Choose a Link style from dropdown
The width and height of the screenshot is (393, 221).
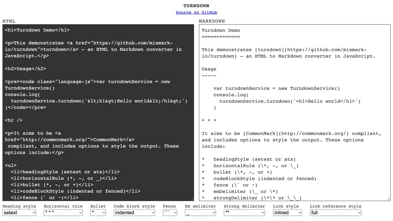[x=287, y=212]
